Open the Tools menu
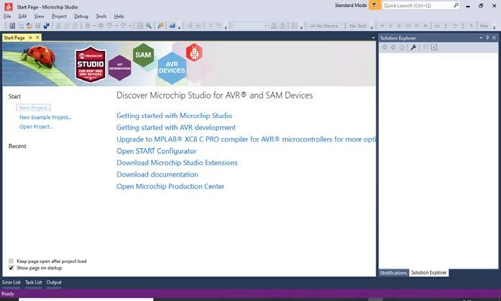501x301 pixels. point(101,16)
